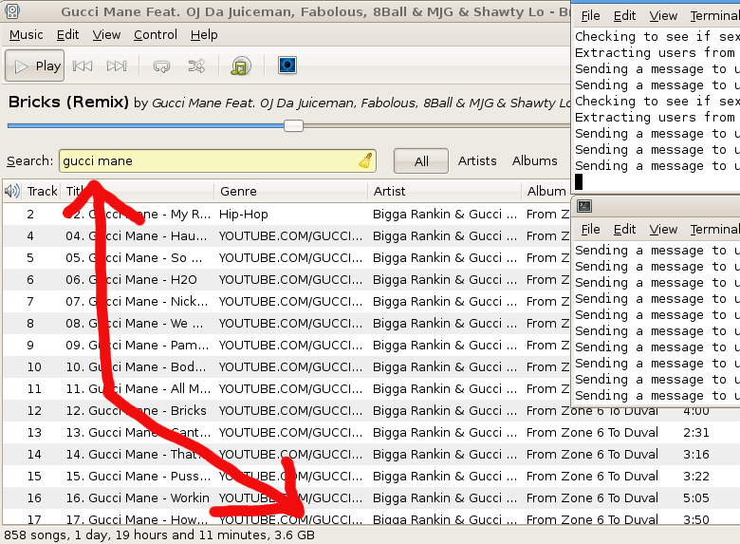Image resolution: width=740 pixels, height=544 pixels.
Task: Click the Rhythmbox speaker icon in title bar
Action: (x=12, y=12)
